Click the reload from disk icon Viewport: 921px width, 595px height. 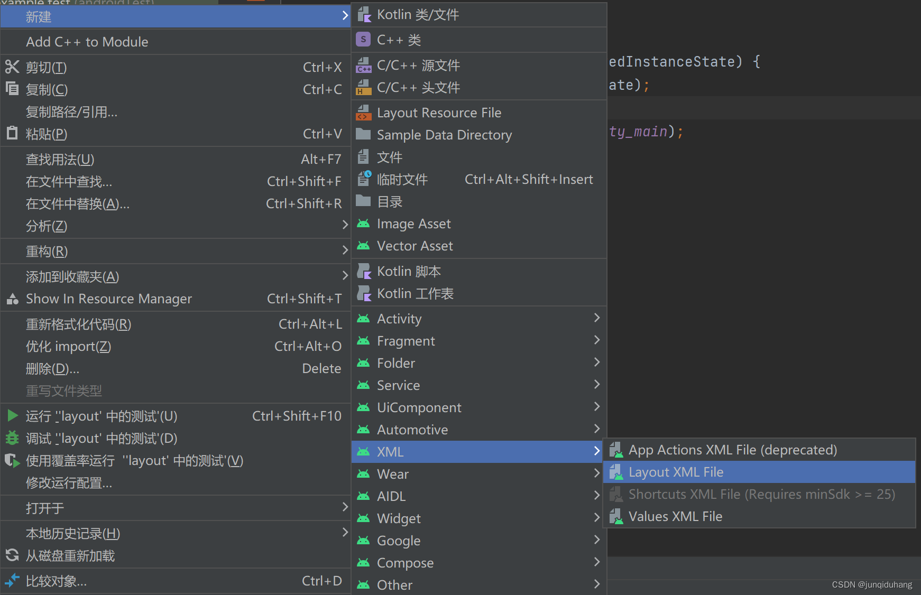[x=12, y=555]
